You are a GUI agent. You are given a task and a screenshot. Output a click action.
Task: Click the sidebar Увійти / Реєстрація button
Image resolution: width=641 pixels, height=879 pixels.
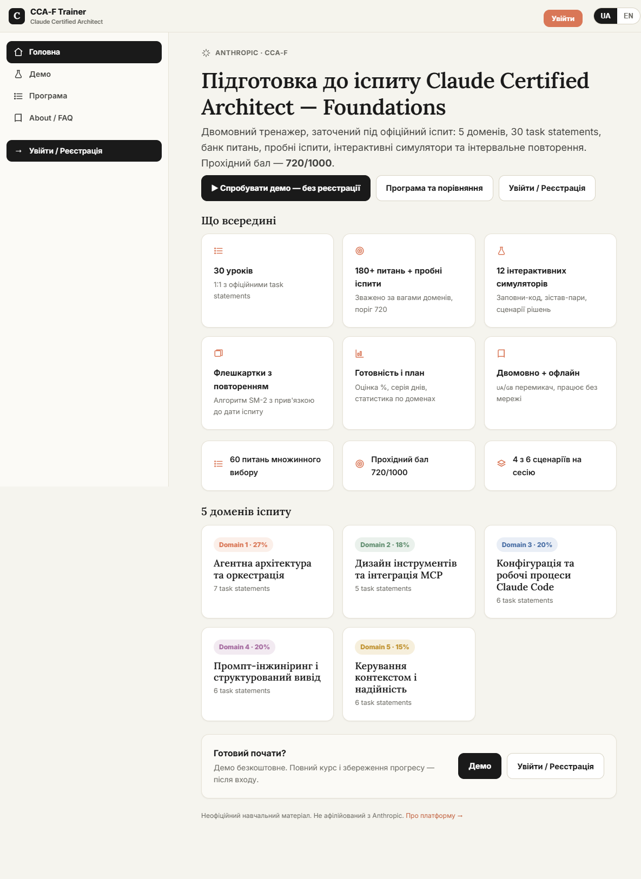pos(84,151)
